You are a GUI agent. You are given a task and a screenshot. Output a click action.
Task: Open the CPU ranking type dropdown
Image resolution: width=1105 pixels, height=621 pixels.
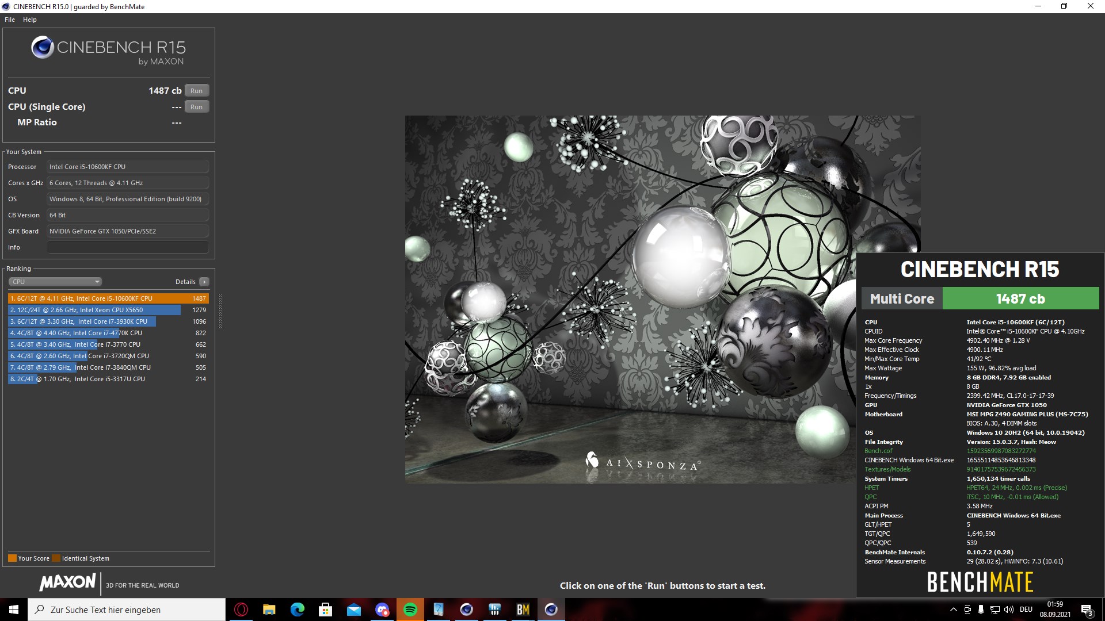coord(55,282)
